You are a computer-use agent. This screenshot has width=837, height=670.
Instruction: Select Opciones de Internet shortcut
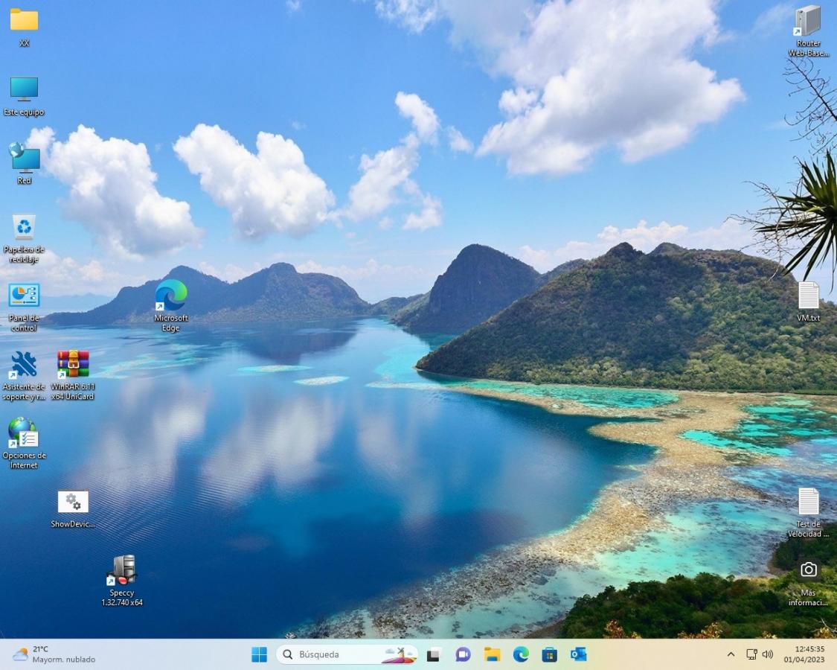pyautogui.click(x=24, y=433)
